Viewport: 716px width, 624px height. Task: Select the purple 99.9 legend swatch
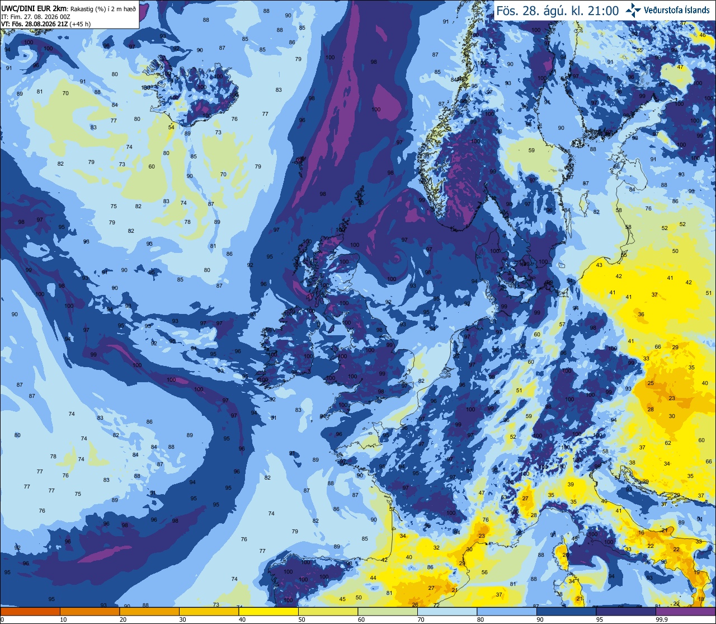pos(686,611)
